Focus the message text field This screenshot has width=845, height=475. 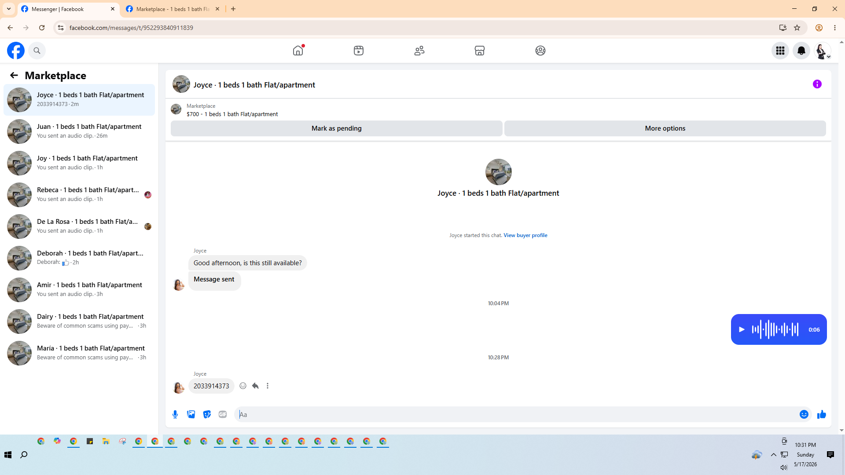pyautogui.click(x=515, y=414)
